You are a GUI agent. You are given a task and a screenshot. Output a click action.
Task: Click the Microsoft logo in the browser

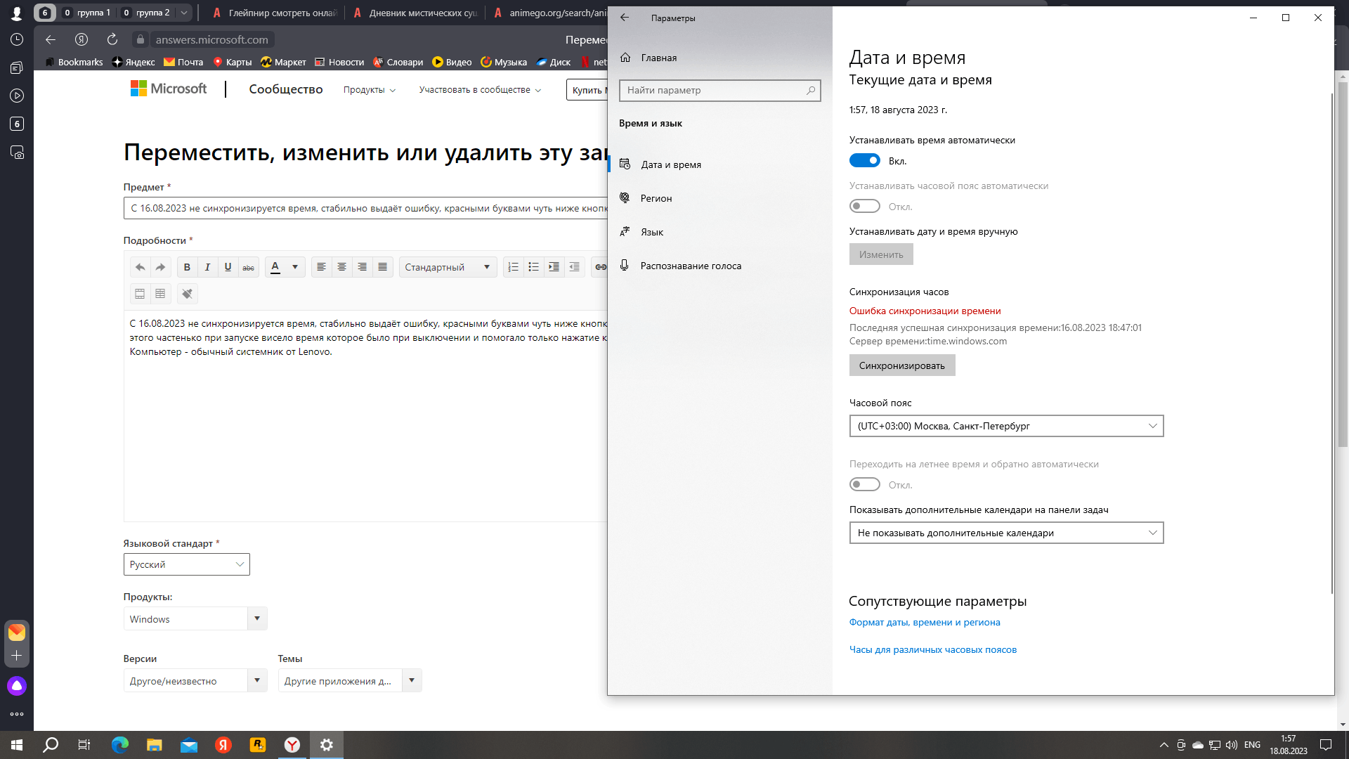point(169,89)
